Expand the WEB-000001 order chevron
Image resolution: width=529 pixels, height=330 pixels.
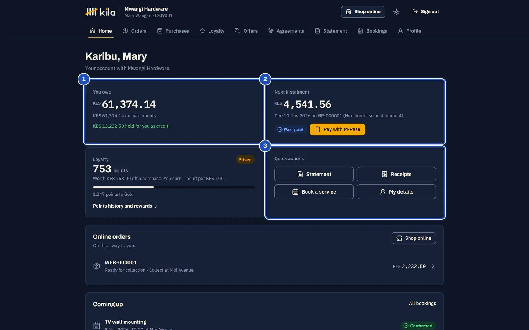pyautogui.click(x=433, y=266)
